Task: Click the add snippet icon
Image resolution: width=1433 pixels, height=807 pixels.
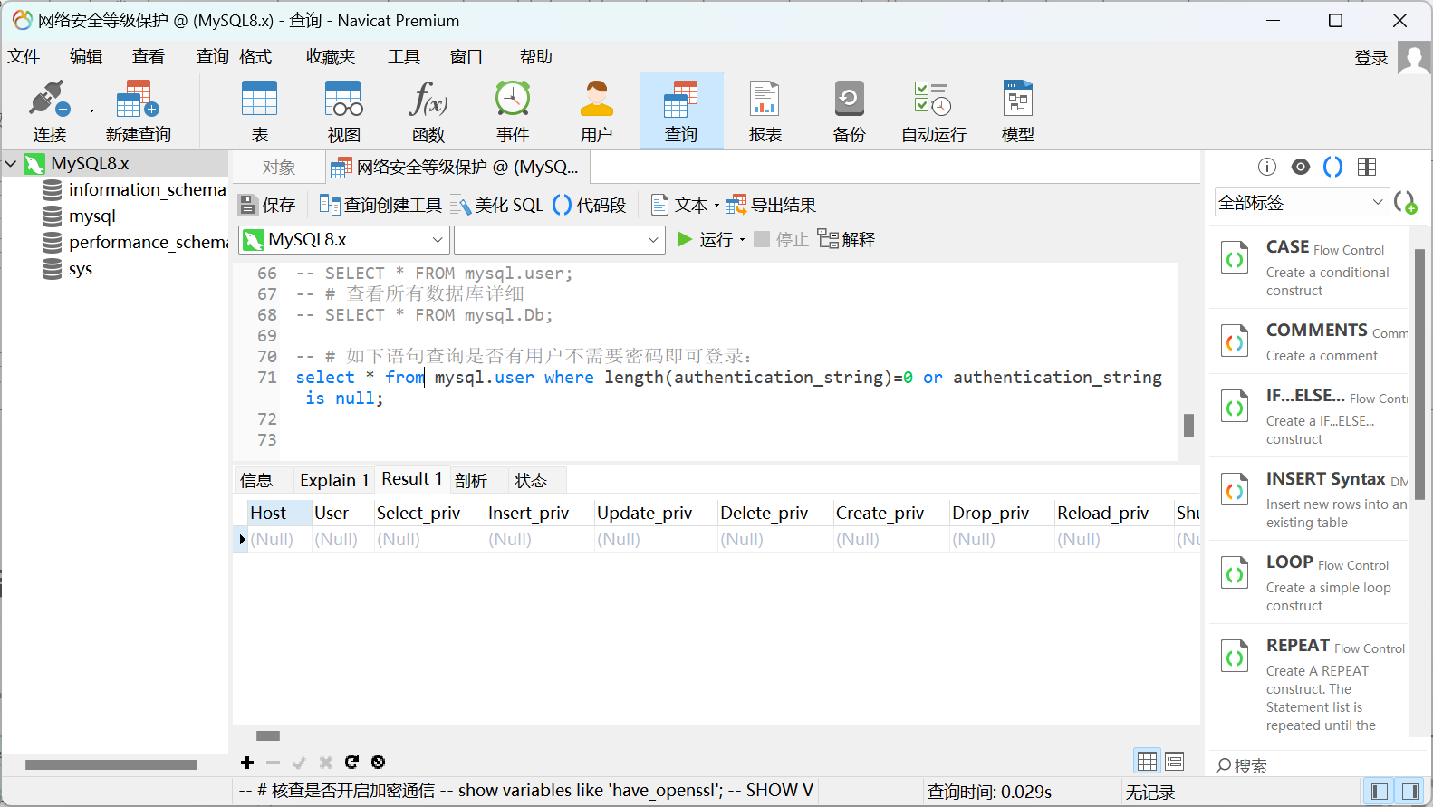Action: 1406,202
